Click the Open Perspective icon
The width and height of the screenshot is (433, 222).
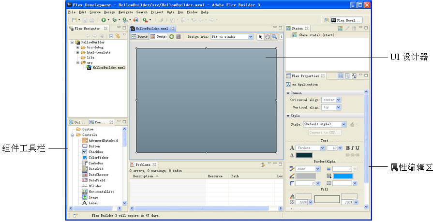327,20
